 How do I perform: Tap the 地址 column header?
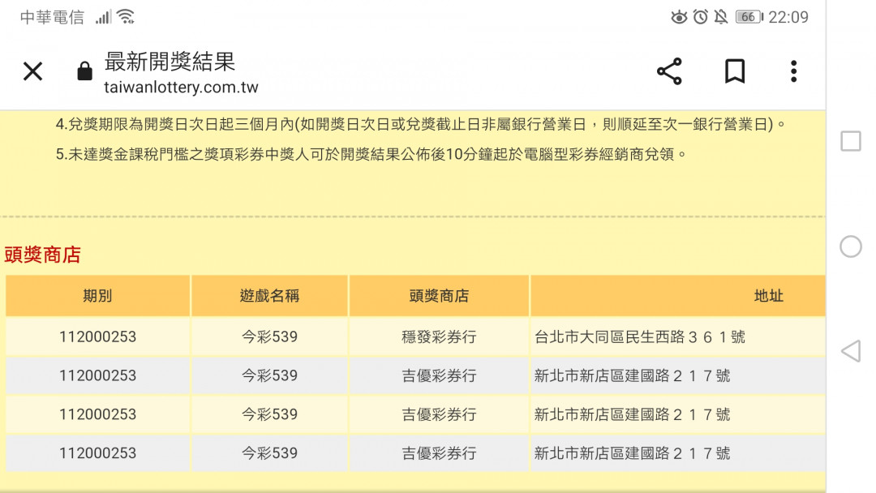pyautogui.click(x=769, y=295)
